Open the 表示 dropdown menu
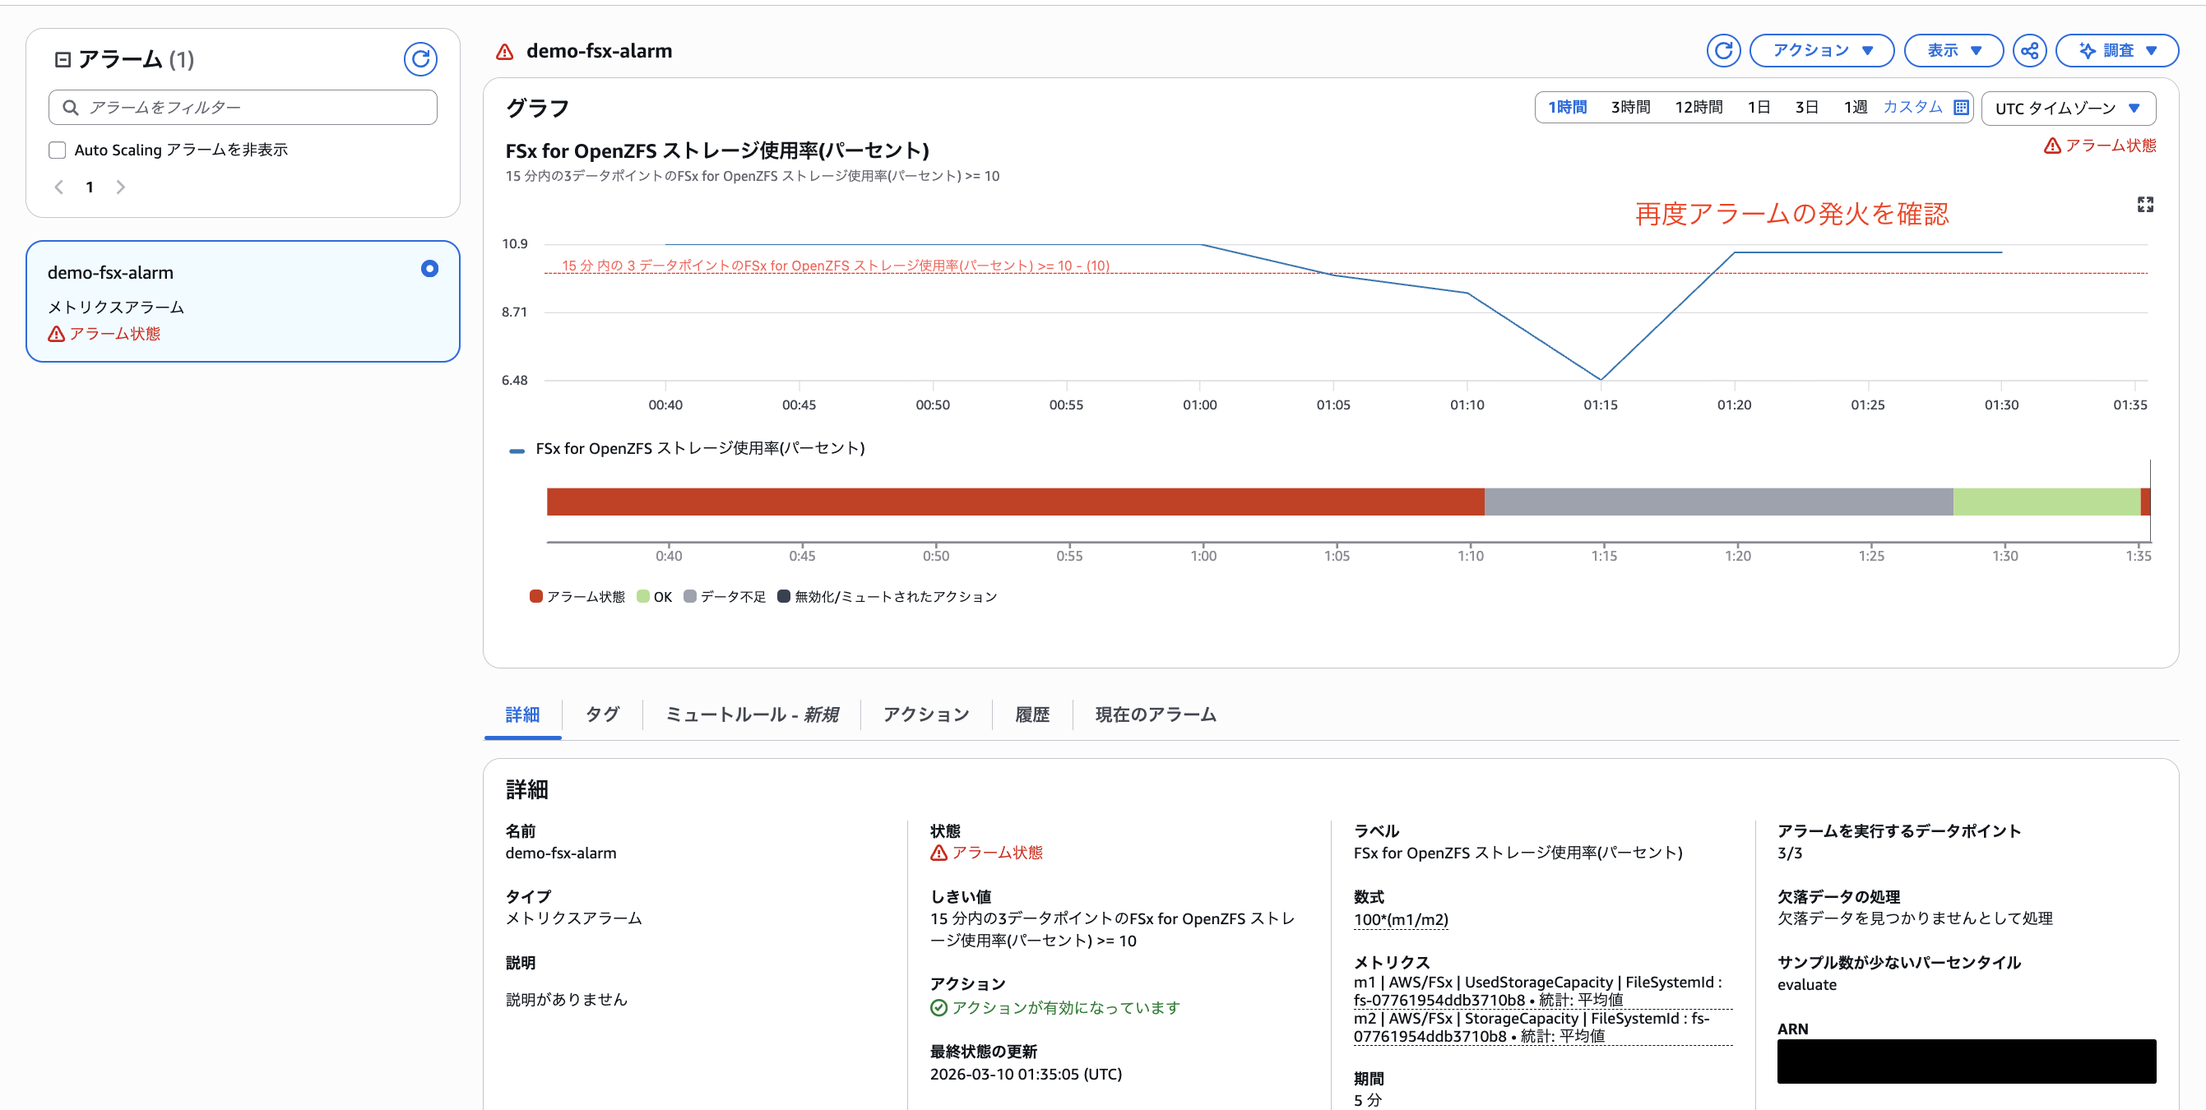This screenshot has height=1110, width=2206. (x=1953, y=50)
